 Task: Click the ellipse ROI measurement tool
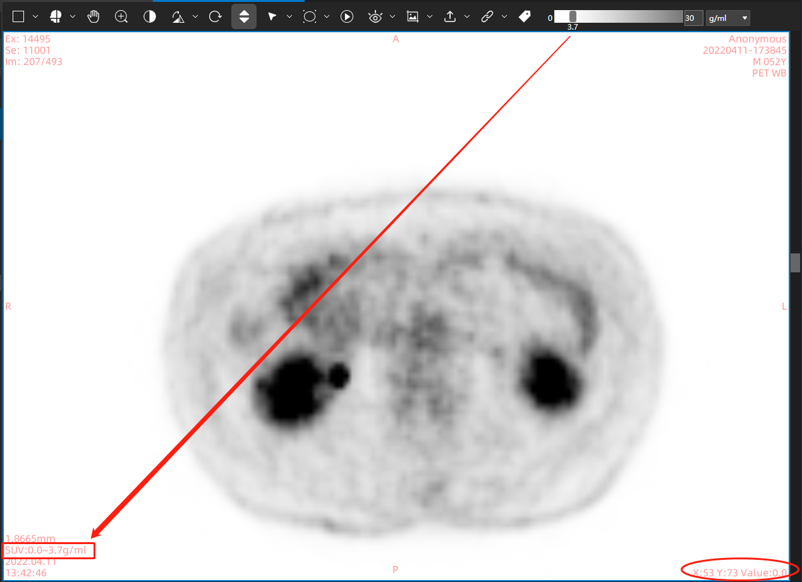point(310,16)
